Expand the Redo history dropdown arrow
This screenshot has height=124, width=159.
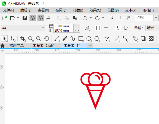point(103,18)
